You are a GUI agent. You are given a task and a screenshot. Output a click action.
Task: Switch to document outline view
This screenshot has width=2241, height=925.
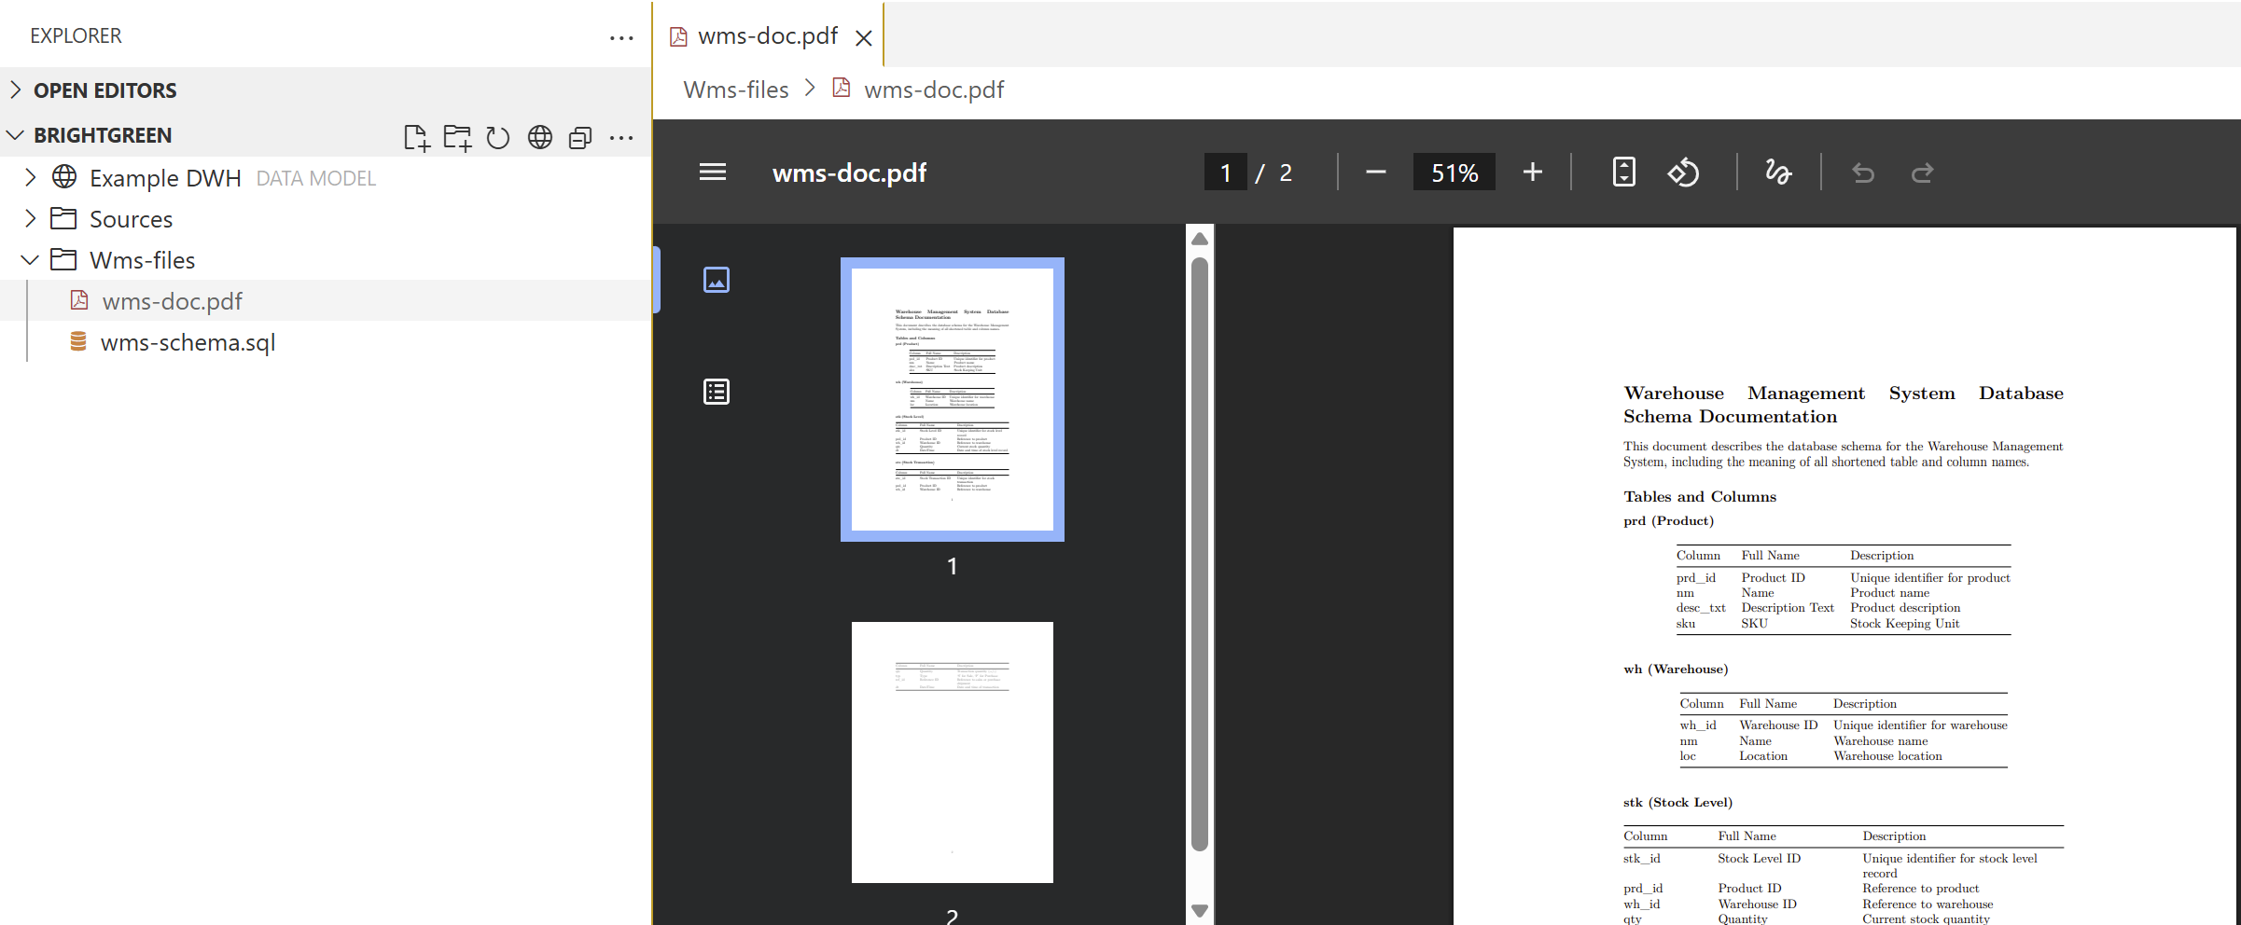tap(717, 392)
